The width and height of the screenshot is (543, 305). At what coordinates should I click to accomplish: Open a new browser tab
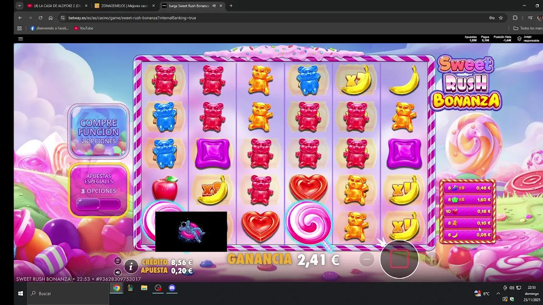231,6
